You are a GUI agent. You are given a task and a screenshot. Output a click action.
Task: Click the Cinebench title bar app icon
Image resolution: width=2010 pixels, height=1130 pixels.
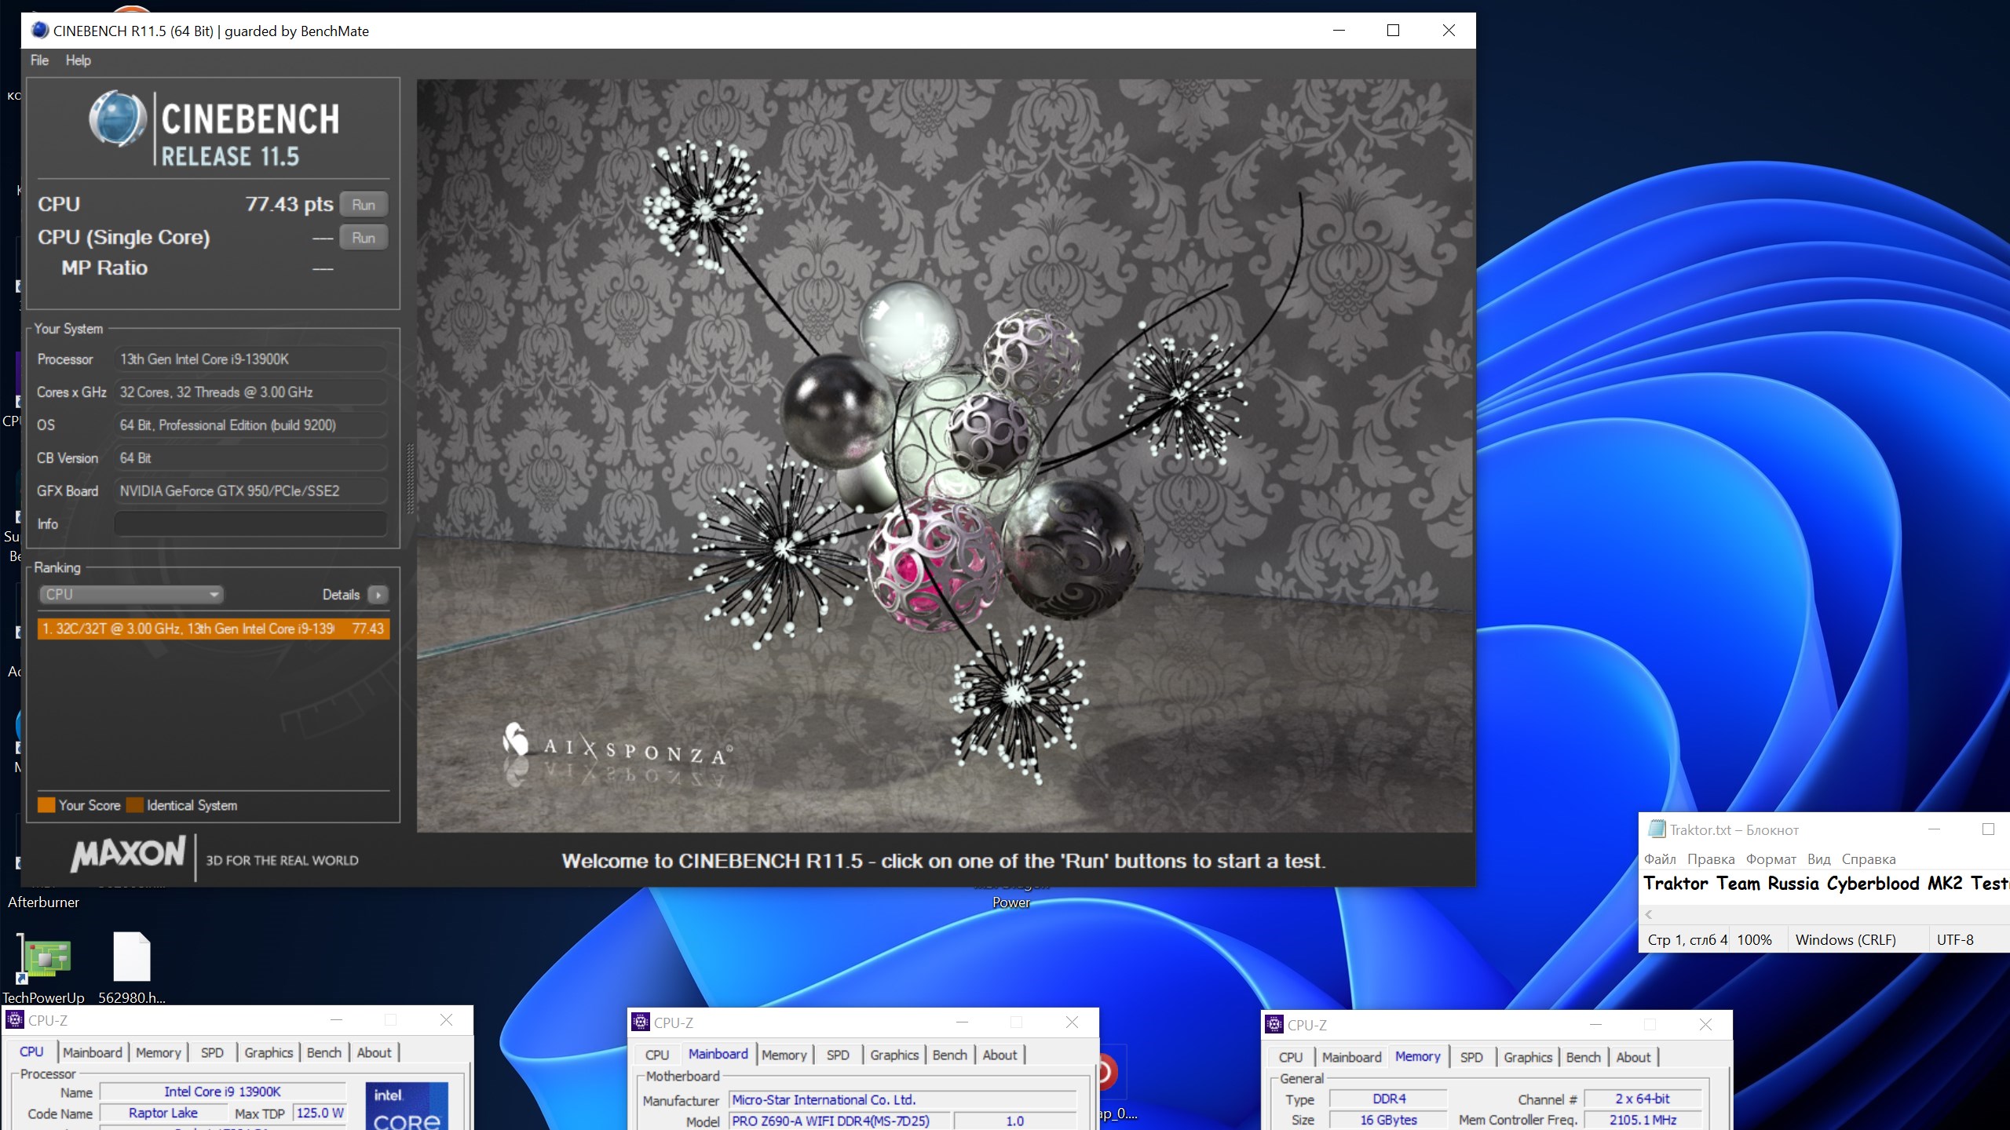[x=39, y=31]
